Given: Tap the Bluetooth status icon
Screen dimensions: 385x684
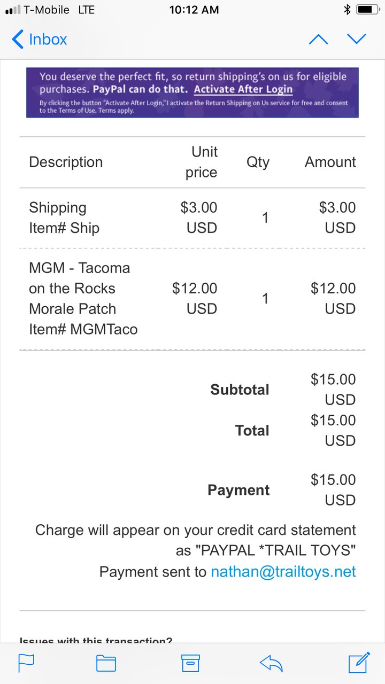Looking at the screenshot, I should pos(346,10).
